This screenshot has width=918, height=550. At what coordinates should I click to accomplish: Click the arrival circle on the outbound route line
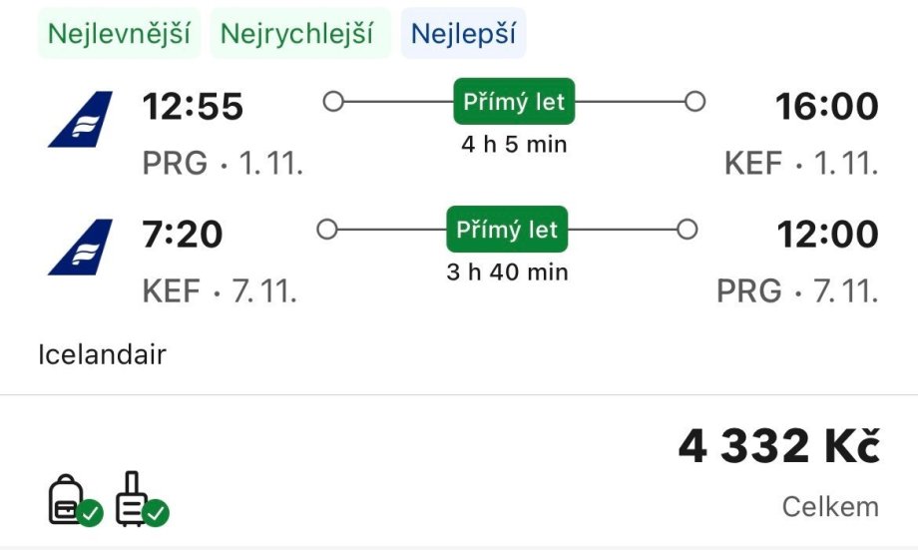695,102
